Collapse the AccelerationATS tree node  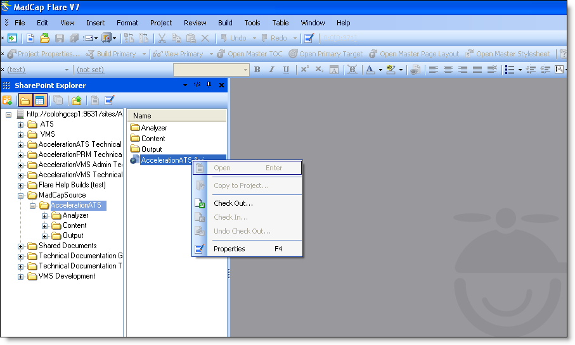[x=32, y=206]
